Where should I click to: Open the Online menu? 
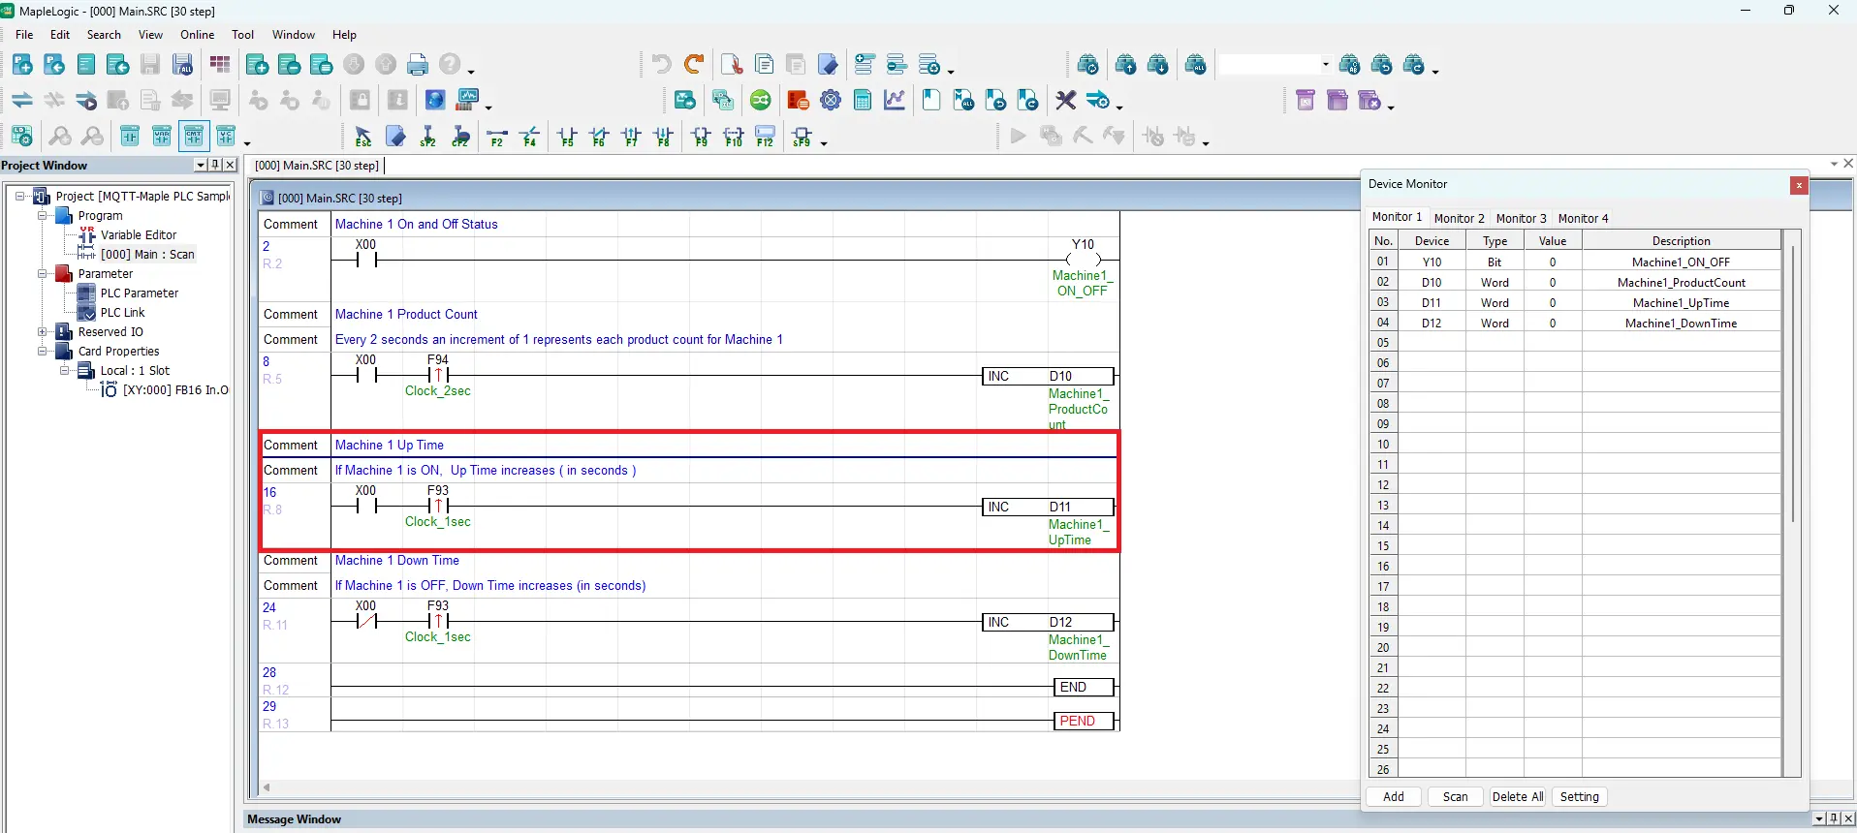coord(197,35)
